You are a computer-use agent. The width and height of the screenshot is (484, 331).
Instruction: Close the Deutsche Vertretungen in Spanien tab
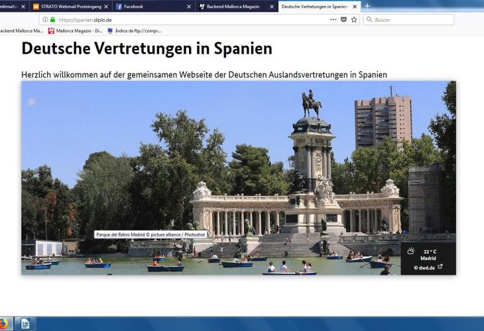pyautogui.click(x=355, y=7)
